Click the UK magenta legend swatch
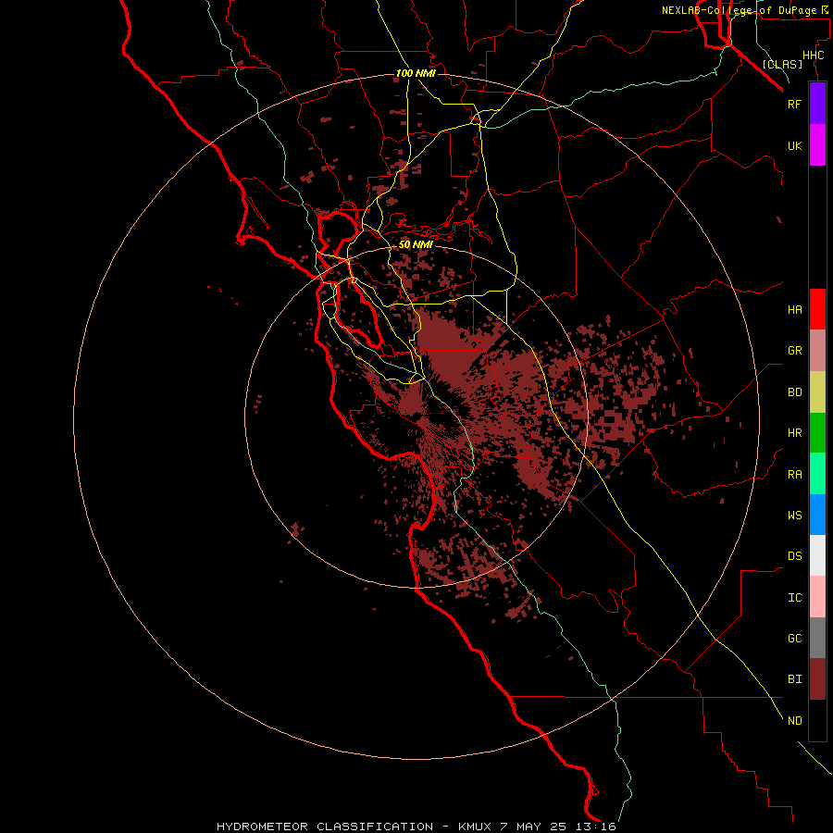The image size is (833, 833). (817, 145)
